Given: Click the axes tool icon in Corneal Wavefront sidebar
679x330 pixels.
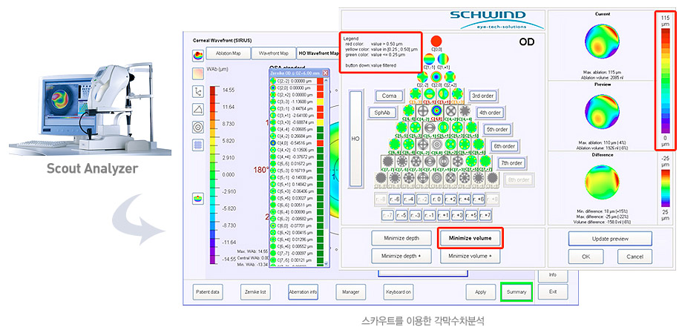Looking at the screenshot, I should point(198,91).
